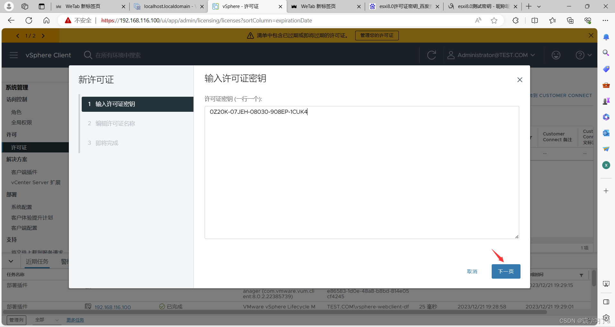Open browser extensions puzzle icon

tap(515, 20)
